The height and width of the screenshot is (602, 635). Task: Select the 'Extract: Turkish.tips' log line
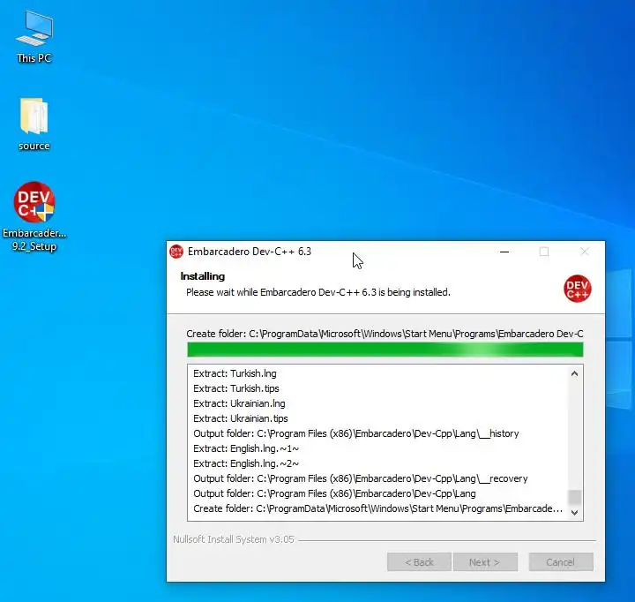[x=236, y=388]
